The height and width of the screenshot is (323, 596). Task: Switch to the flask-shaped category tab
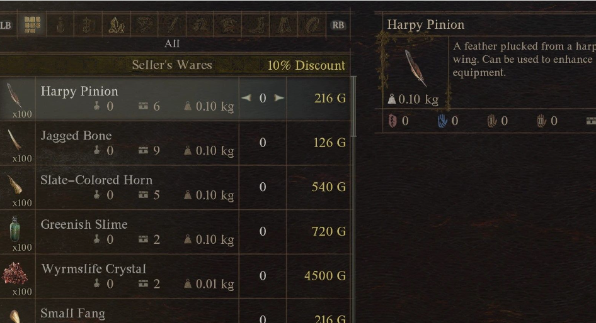tap(60, 25)
